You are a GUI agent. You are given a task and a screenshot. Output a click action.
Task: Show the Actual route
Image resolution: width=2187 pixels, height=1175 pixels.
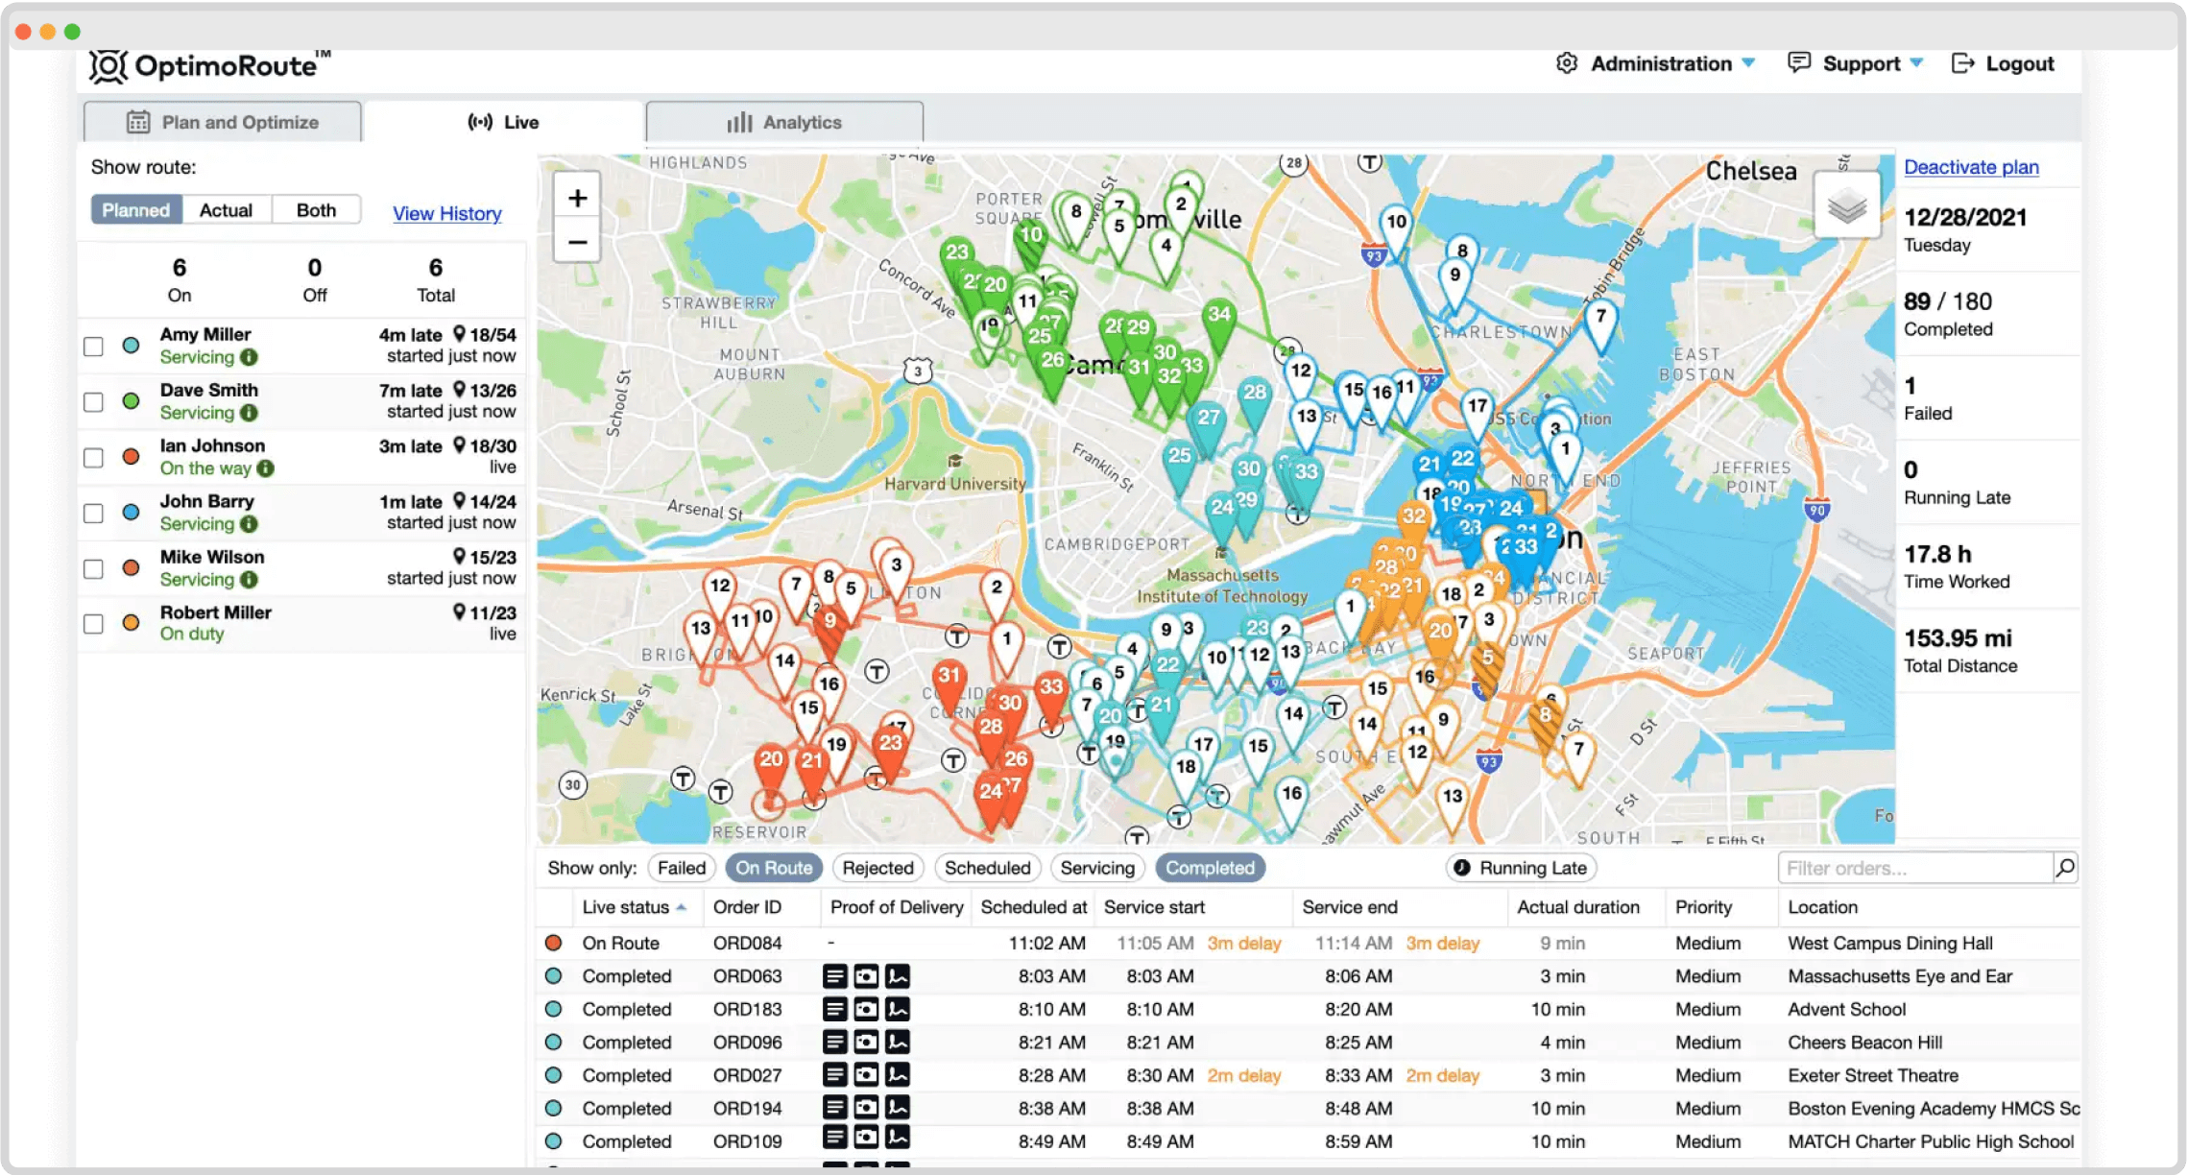[227, 210]
